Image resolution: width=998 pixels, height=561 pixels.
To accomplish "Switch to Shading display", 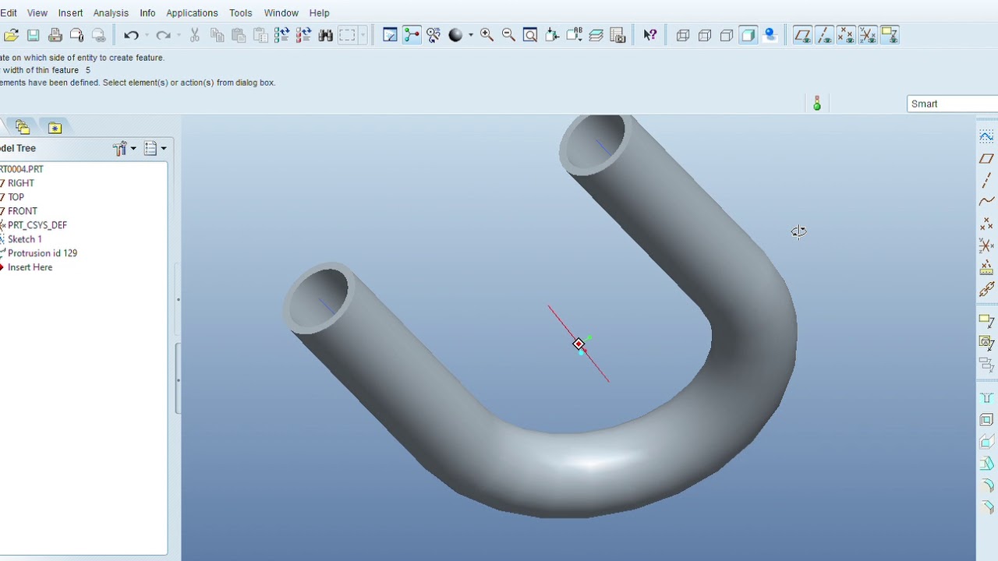I will pos(748,35).
